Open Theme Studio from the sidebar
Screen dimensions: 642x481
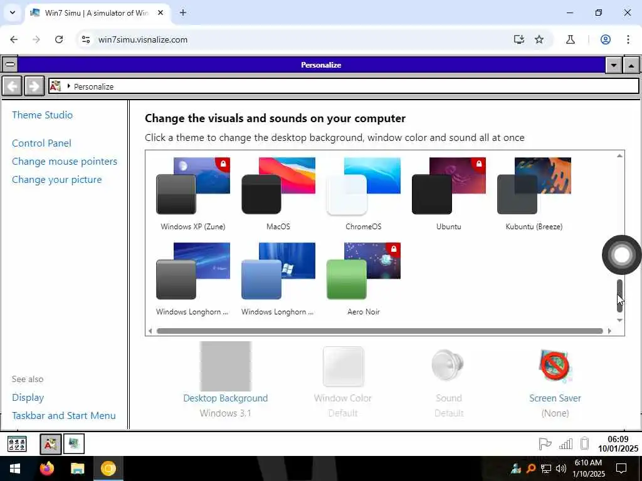click(x=42, y=115)
